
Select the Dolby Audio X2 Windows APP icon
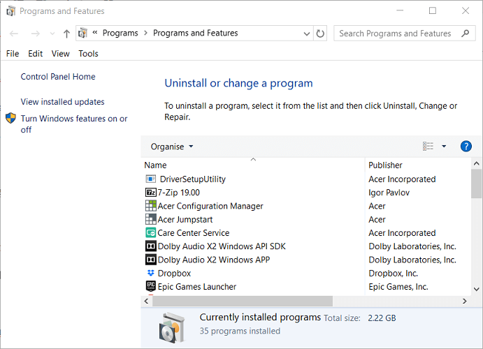[150, 260]
